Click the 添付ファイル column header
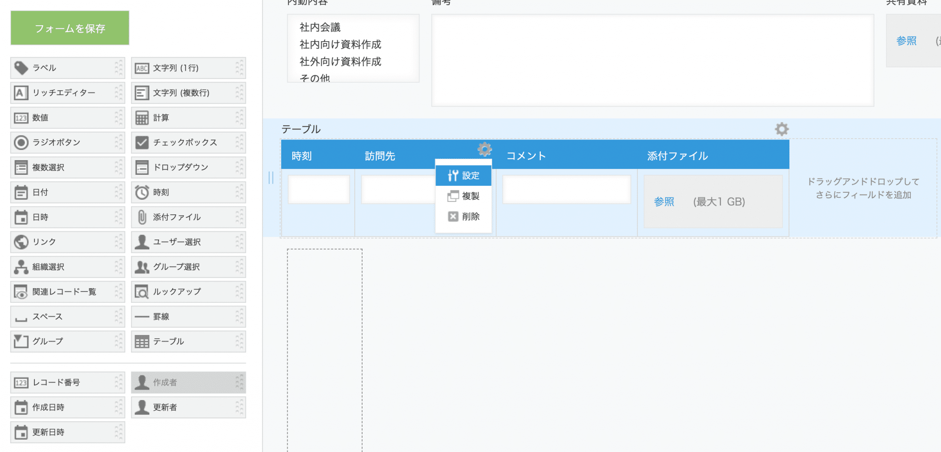The height and width of the screenshot is (452, 941). coord(678,156)
